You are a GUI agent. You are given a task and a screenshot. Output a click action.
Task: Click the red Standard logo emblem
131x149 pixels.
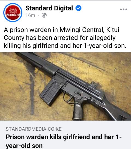(x=13, y=13)
